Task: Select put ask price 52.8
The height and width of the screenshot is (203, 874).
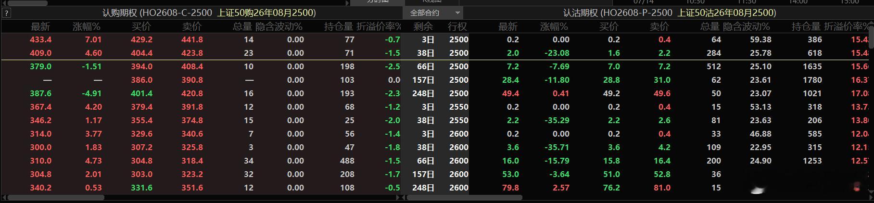Action: 662,174
